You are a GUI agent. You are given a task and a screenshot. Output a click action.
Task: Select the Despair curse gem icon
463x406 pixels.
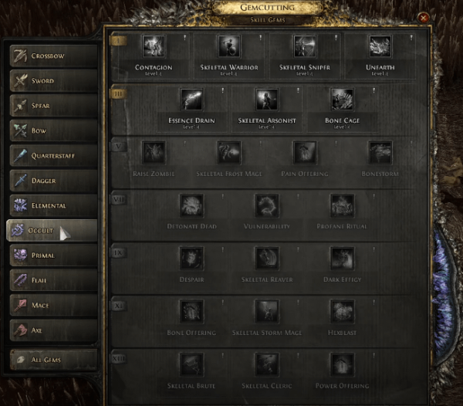(191, 259)
